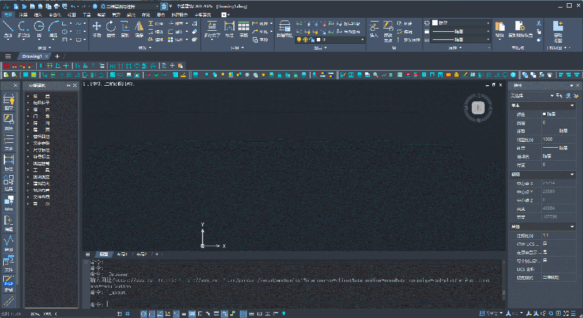Open the 文字 group in left toolbar
583x318 pixels.
pyautogui.click(x=9, y=142)
